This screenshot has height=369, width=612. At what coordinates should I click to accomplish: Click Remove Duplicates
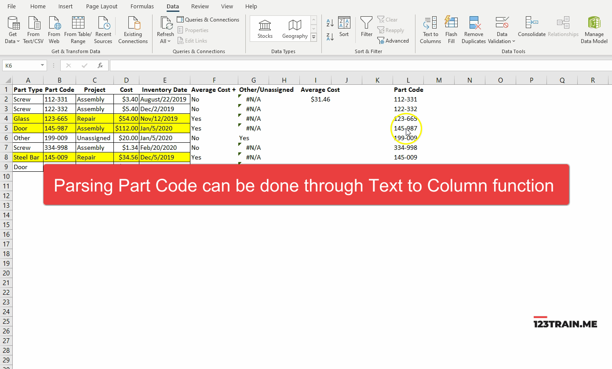pos(474,30)
